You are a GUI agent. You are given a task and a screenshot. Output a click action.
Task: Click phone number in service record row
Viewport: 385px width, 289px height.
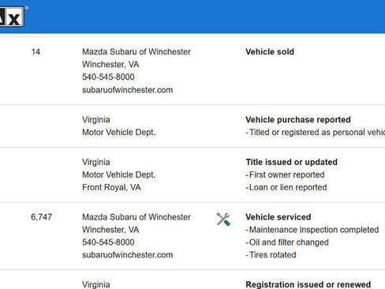click(108, 242)
